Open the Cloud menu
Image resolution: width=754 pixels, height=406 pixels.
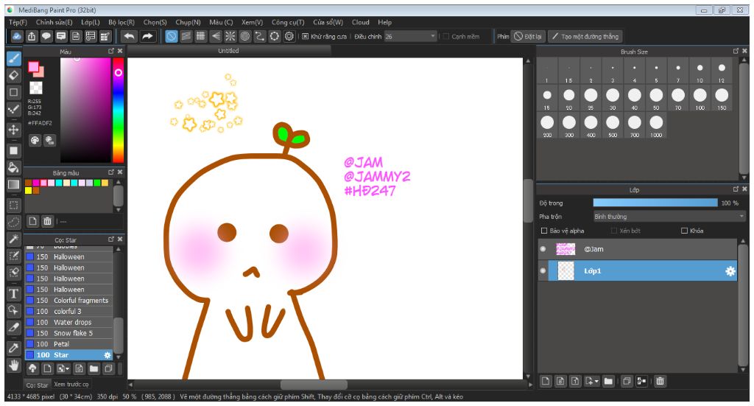coord(360,22)
